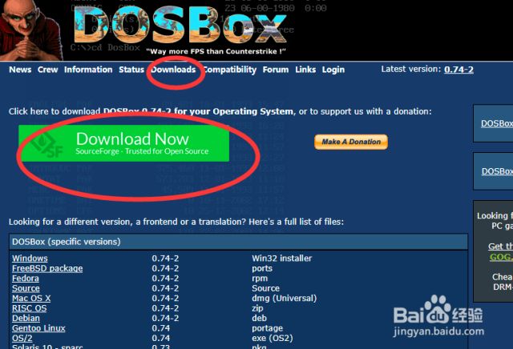This screenshot has height=349, width=513.
Task: Open the RISC OS zip download
Action: click(x=29, y=308)
